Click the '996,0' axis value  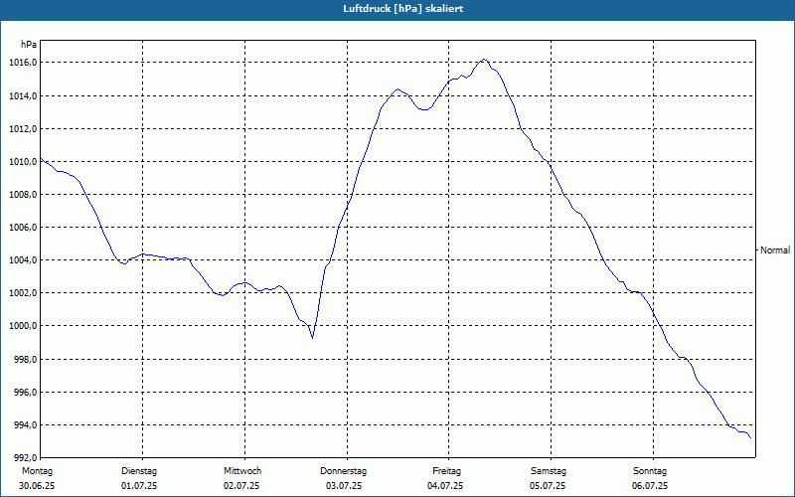[26, 393]
